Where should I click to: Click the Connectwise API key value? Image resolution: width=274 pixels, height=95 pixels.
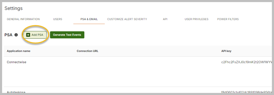246,62
